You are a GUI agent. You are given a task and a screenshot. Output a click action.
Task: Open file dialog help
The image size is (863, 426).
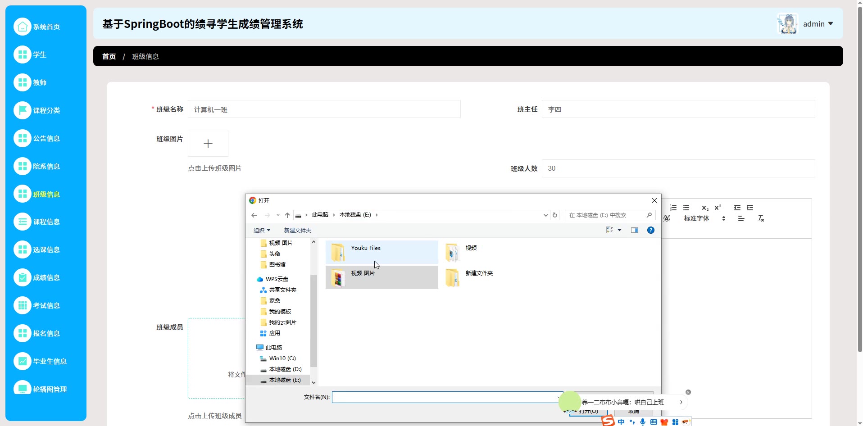click(x=651, y=230)
